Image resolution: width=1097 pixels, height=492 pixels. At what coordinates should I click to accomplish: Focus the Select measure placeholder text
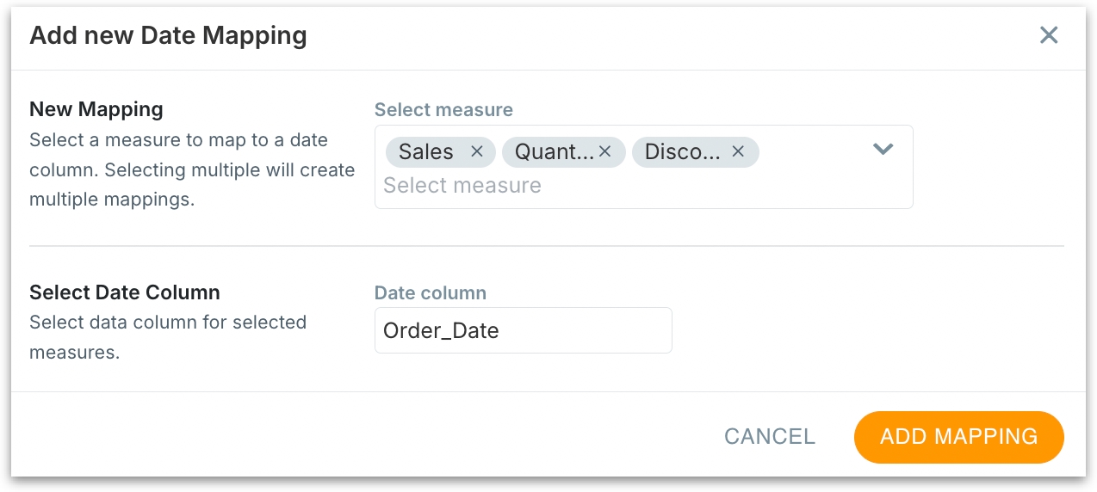pyautogui.click(x=462, y=186)
